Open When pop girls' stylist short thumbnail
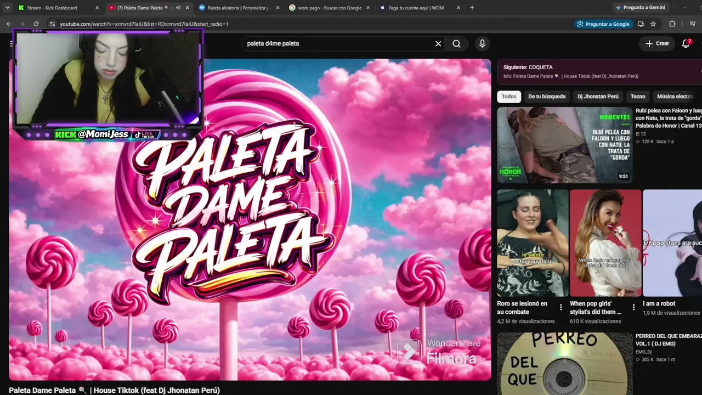Image resolution: width=702 pixels, height=395 pixels. pos(605,243)
